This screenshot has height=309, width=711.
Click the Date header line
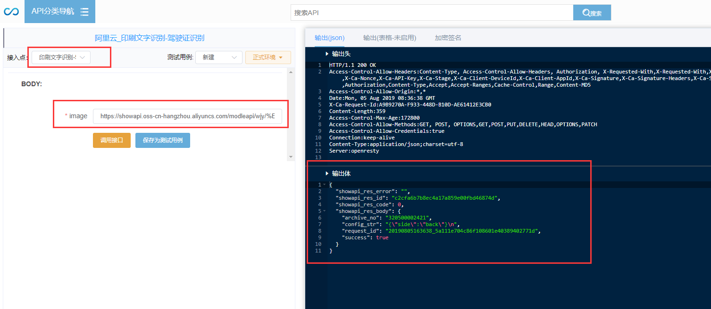point(382,98)
